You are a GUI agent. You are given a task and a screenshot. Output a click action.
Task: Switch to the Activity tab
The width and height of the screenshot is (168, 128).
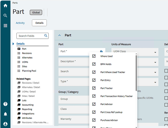tap(20, 23)
